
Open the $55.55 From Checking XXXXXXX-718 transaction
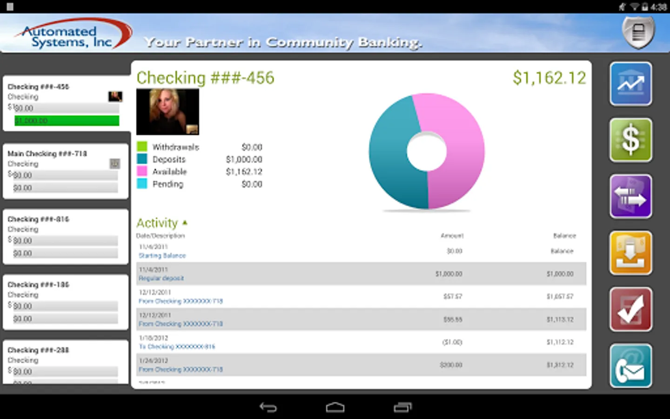361,319
